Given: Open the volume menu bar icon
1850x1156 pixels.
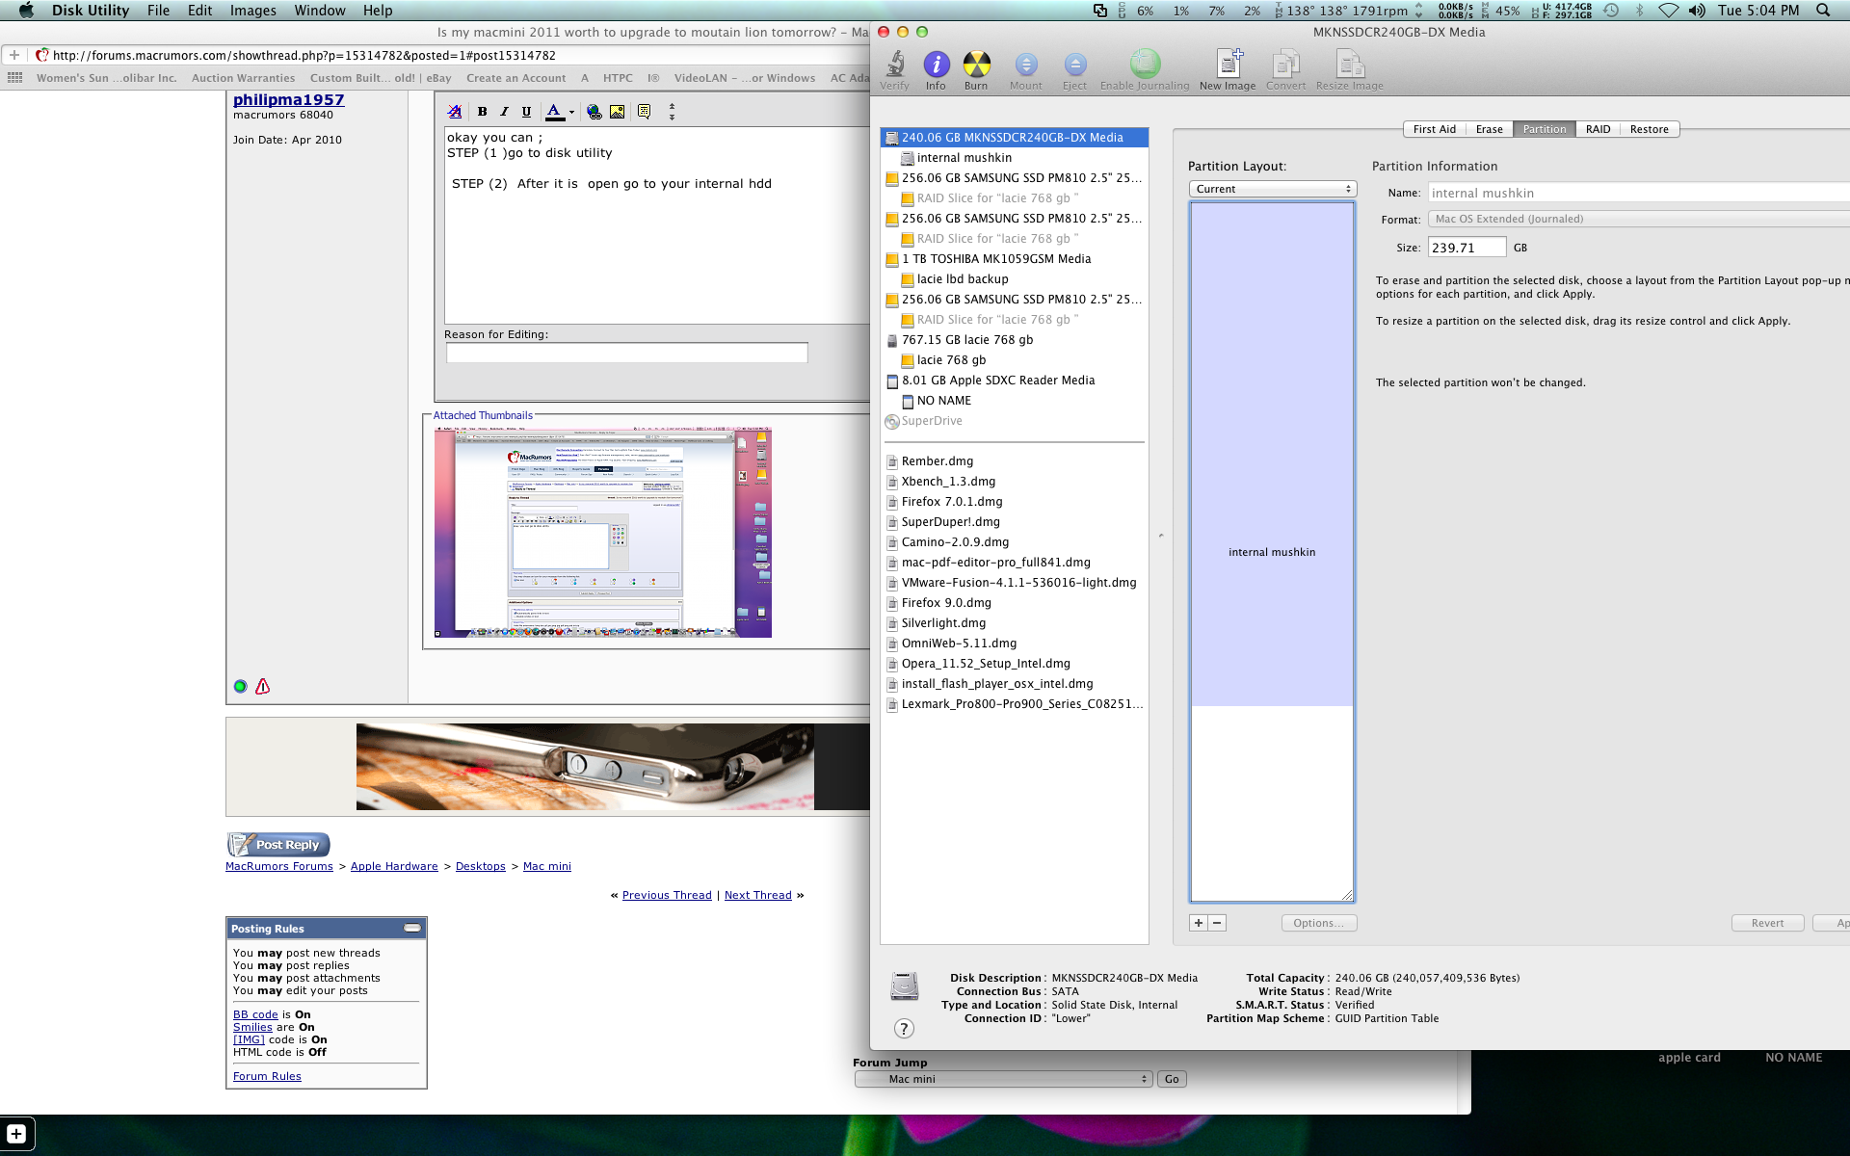Looking at the screenshot, I should (1697, 10).
